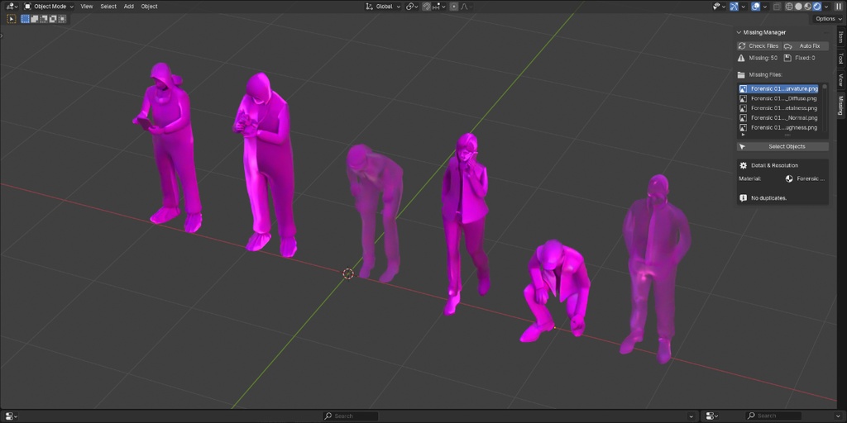Choose Extend selection mode icon
The image size is (847, 423).
[35, 19]
